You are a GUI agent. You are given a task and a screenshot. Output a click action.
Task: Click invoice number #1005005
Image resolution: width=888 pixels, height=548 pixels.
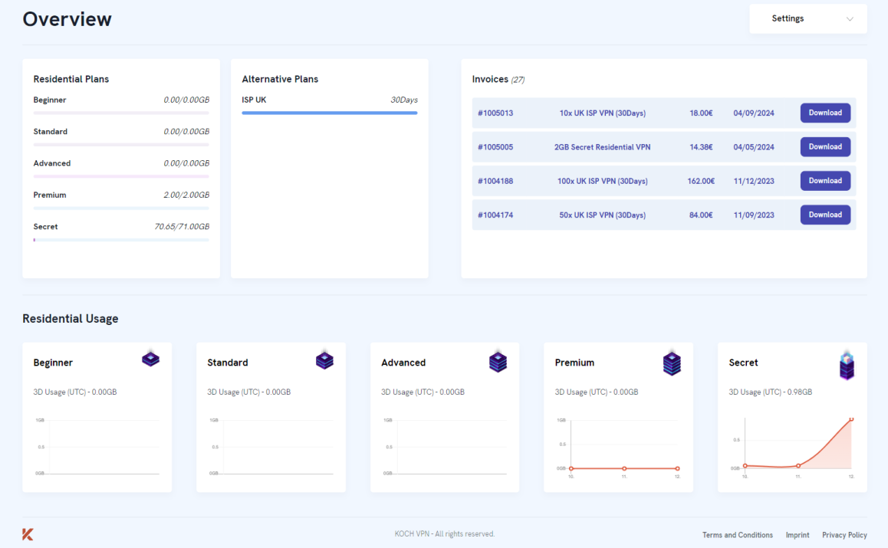click(x=495, y=147)
